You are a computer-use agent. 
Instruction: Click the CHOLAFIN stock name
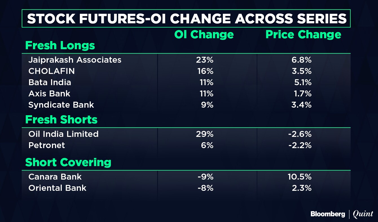(x=52, y=71)
